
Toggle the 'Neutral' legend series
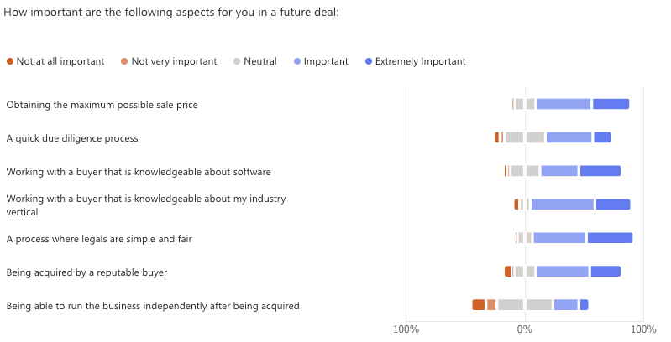[259, 61]
